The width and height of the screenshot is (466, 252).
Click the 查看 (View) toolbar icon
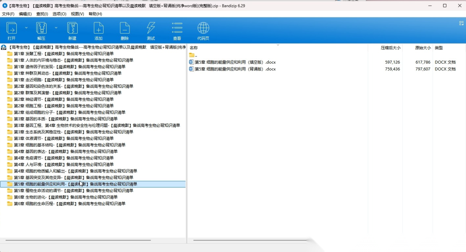177,29
